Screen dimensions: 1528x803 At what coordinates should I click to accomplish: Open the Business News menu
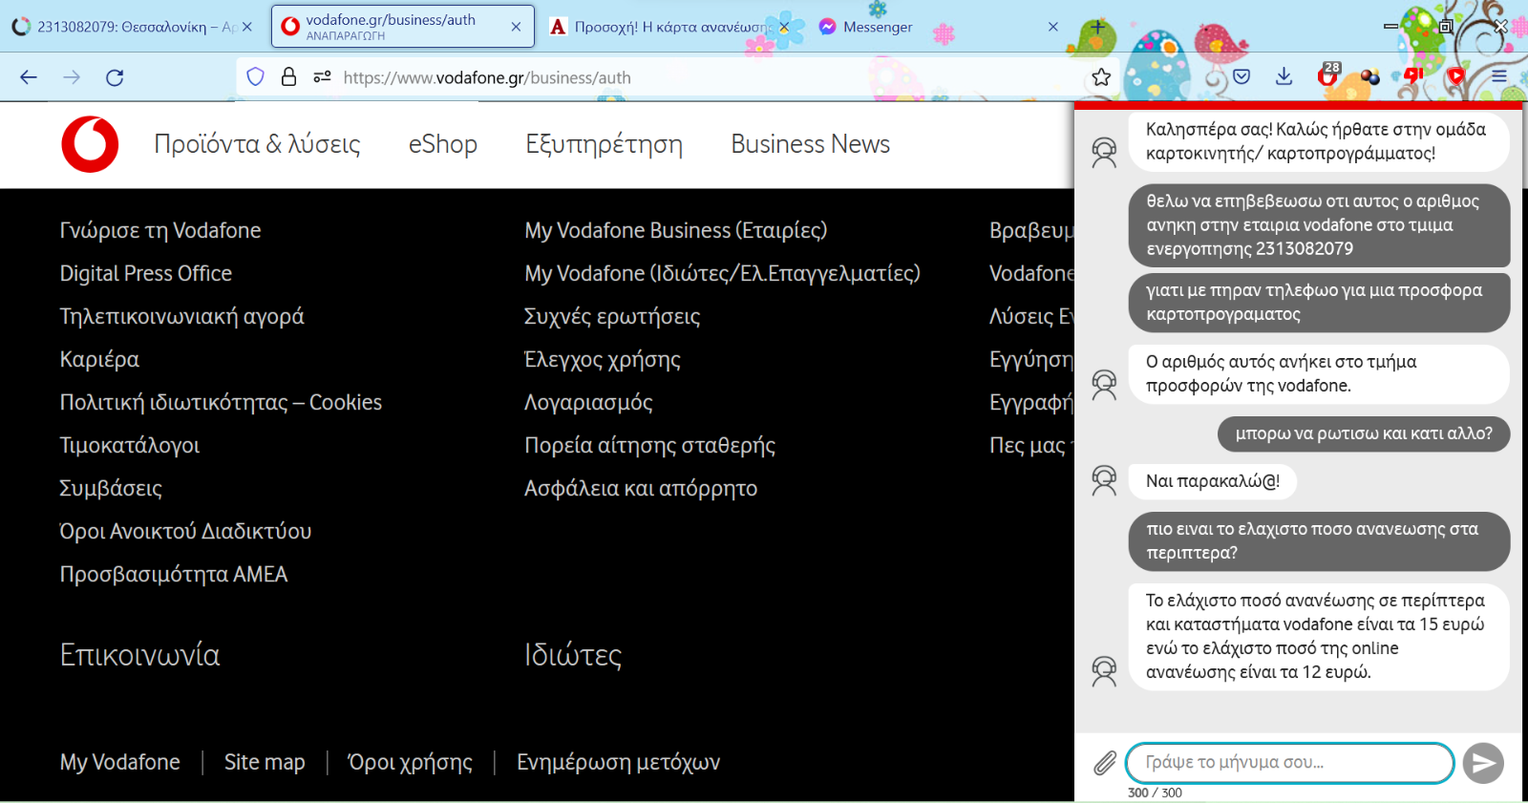coord(811,144)
